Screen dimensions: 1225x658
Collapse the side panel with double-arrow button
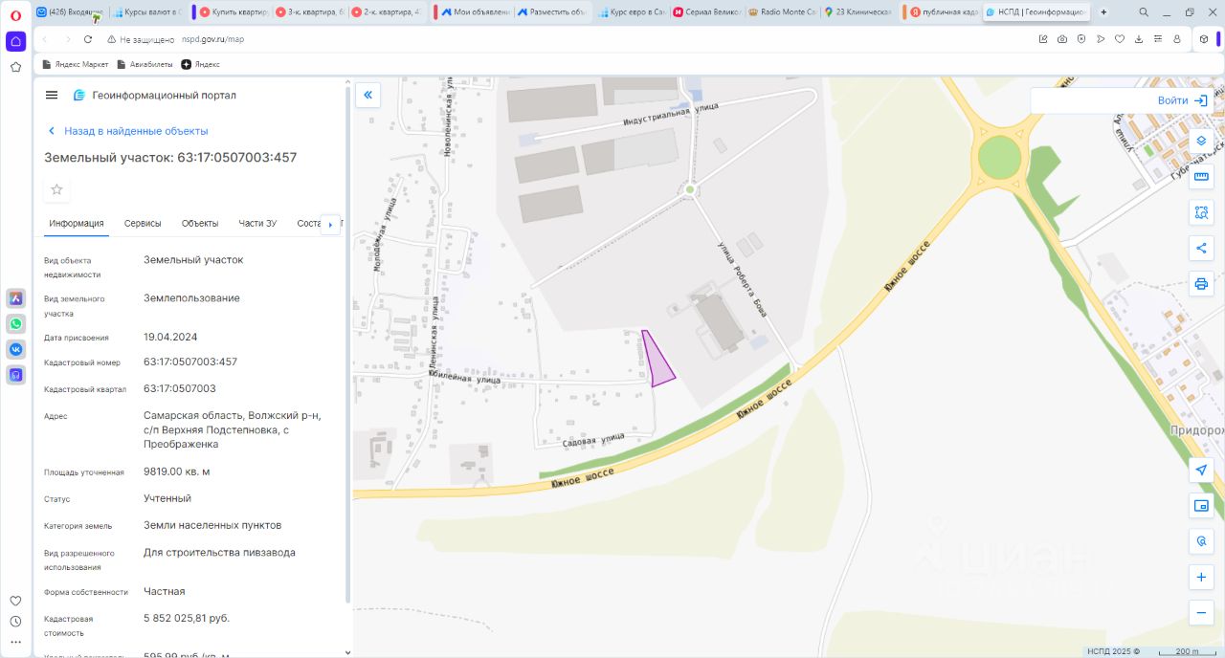pyautogui.click(x=367, y=95)
